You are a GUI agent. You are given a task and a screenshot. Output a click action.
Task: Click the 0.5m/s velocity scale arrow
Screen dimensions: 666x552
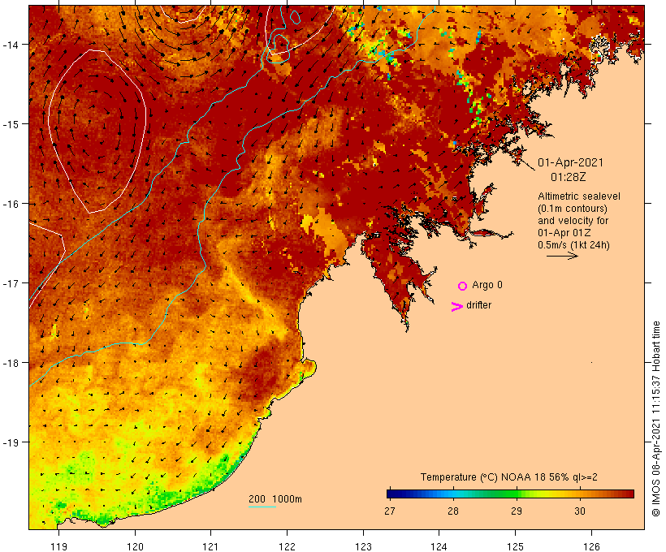[x=562, y=256]
